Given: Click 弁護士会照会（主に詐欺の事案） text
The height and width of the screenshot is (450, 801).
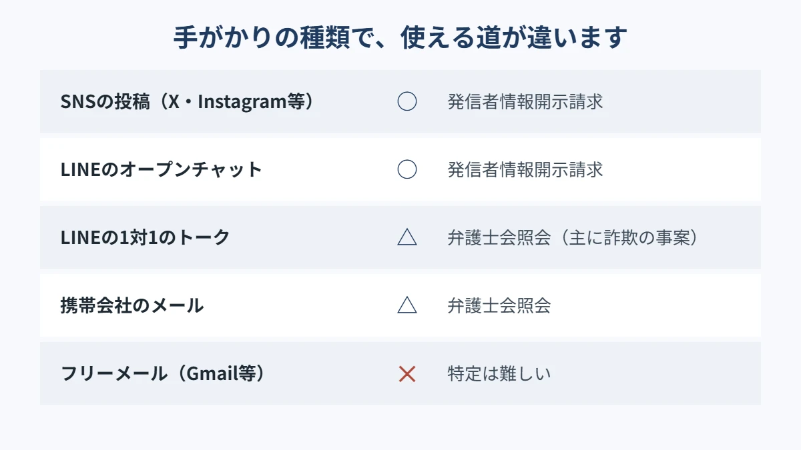Looking at the screenshot, I should 573,237.
